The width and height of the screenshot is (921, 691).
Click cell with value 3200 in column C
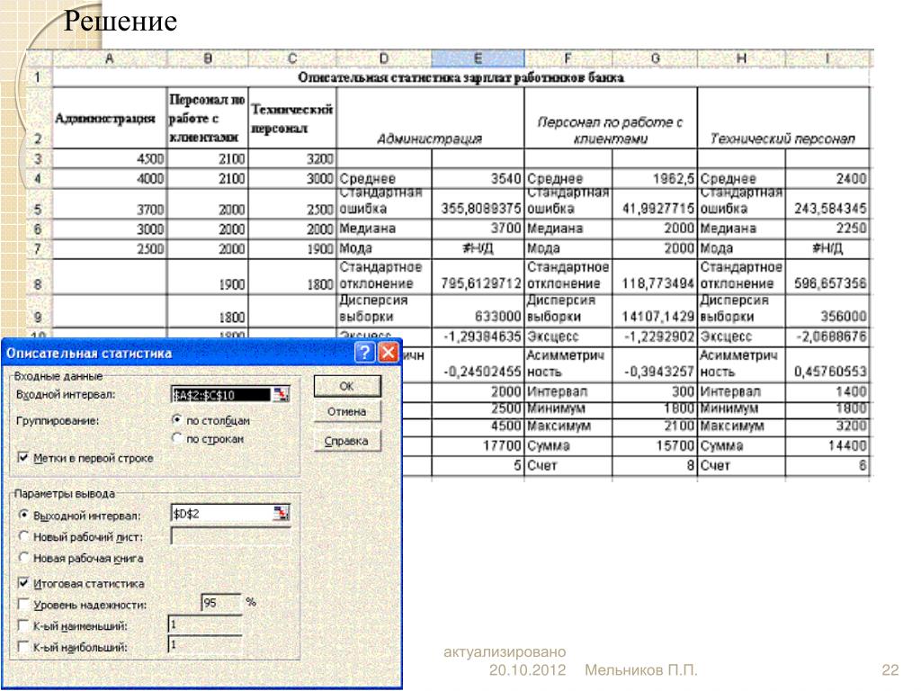click(x=292, y=158)
